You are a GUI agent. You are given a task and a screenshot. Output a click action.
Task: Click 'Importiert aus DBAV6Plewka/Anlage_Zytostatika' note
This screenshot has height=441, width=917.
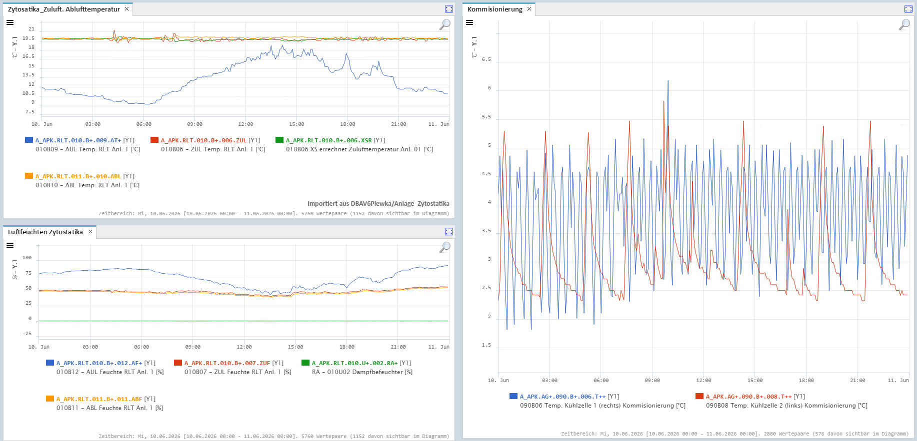(x=378, y=203)
